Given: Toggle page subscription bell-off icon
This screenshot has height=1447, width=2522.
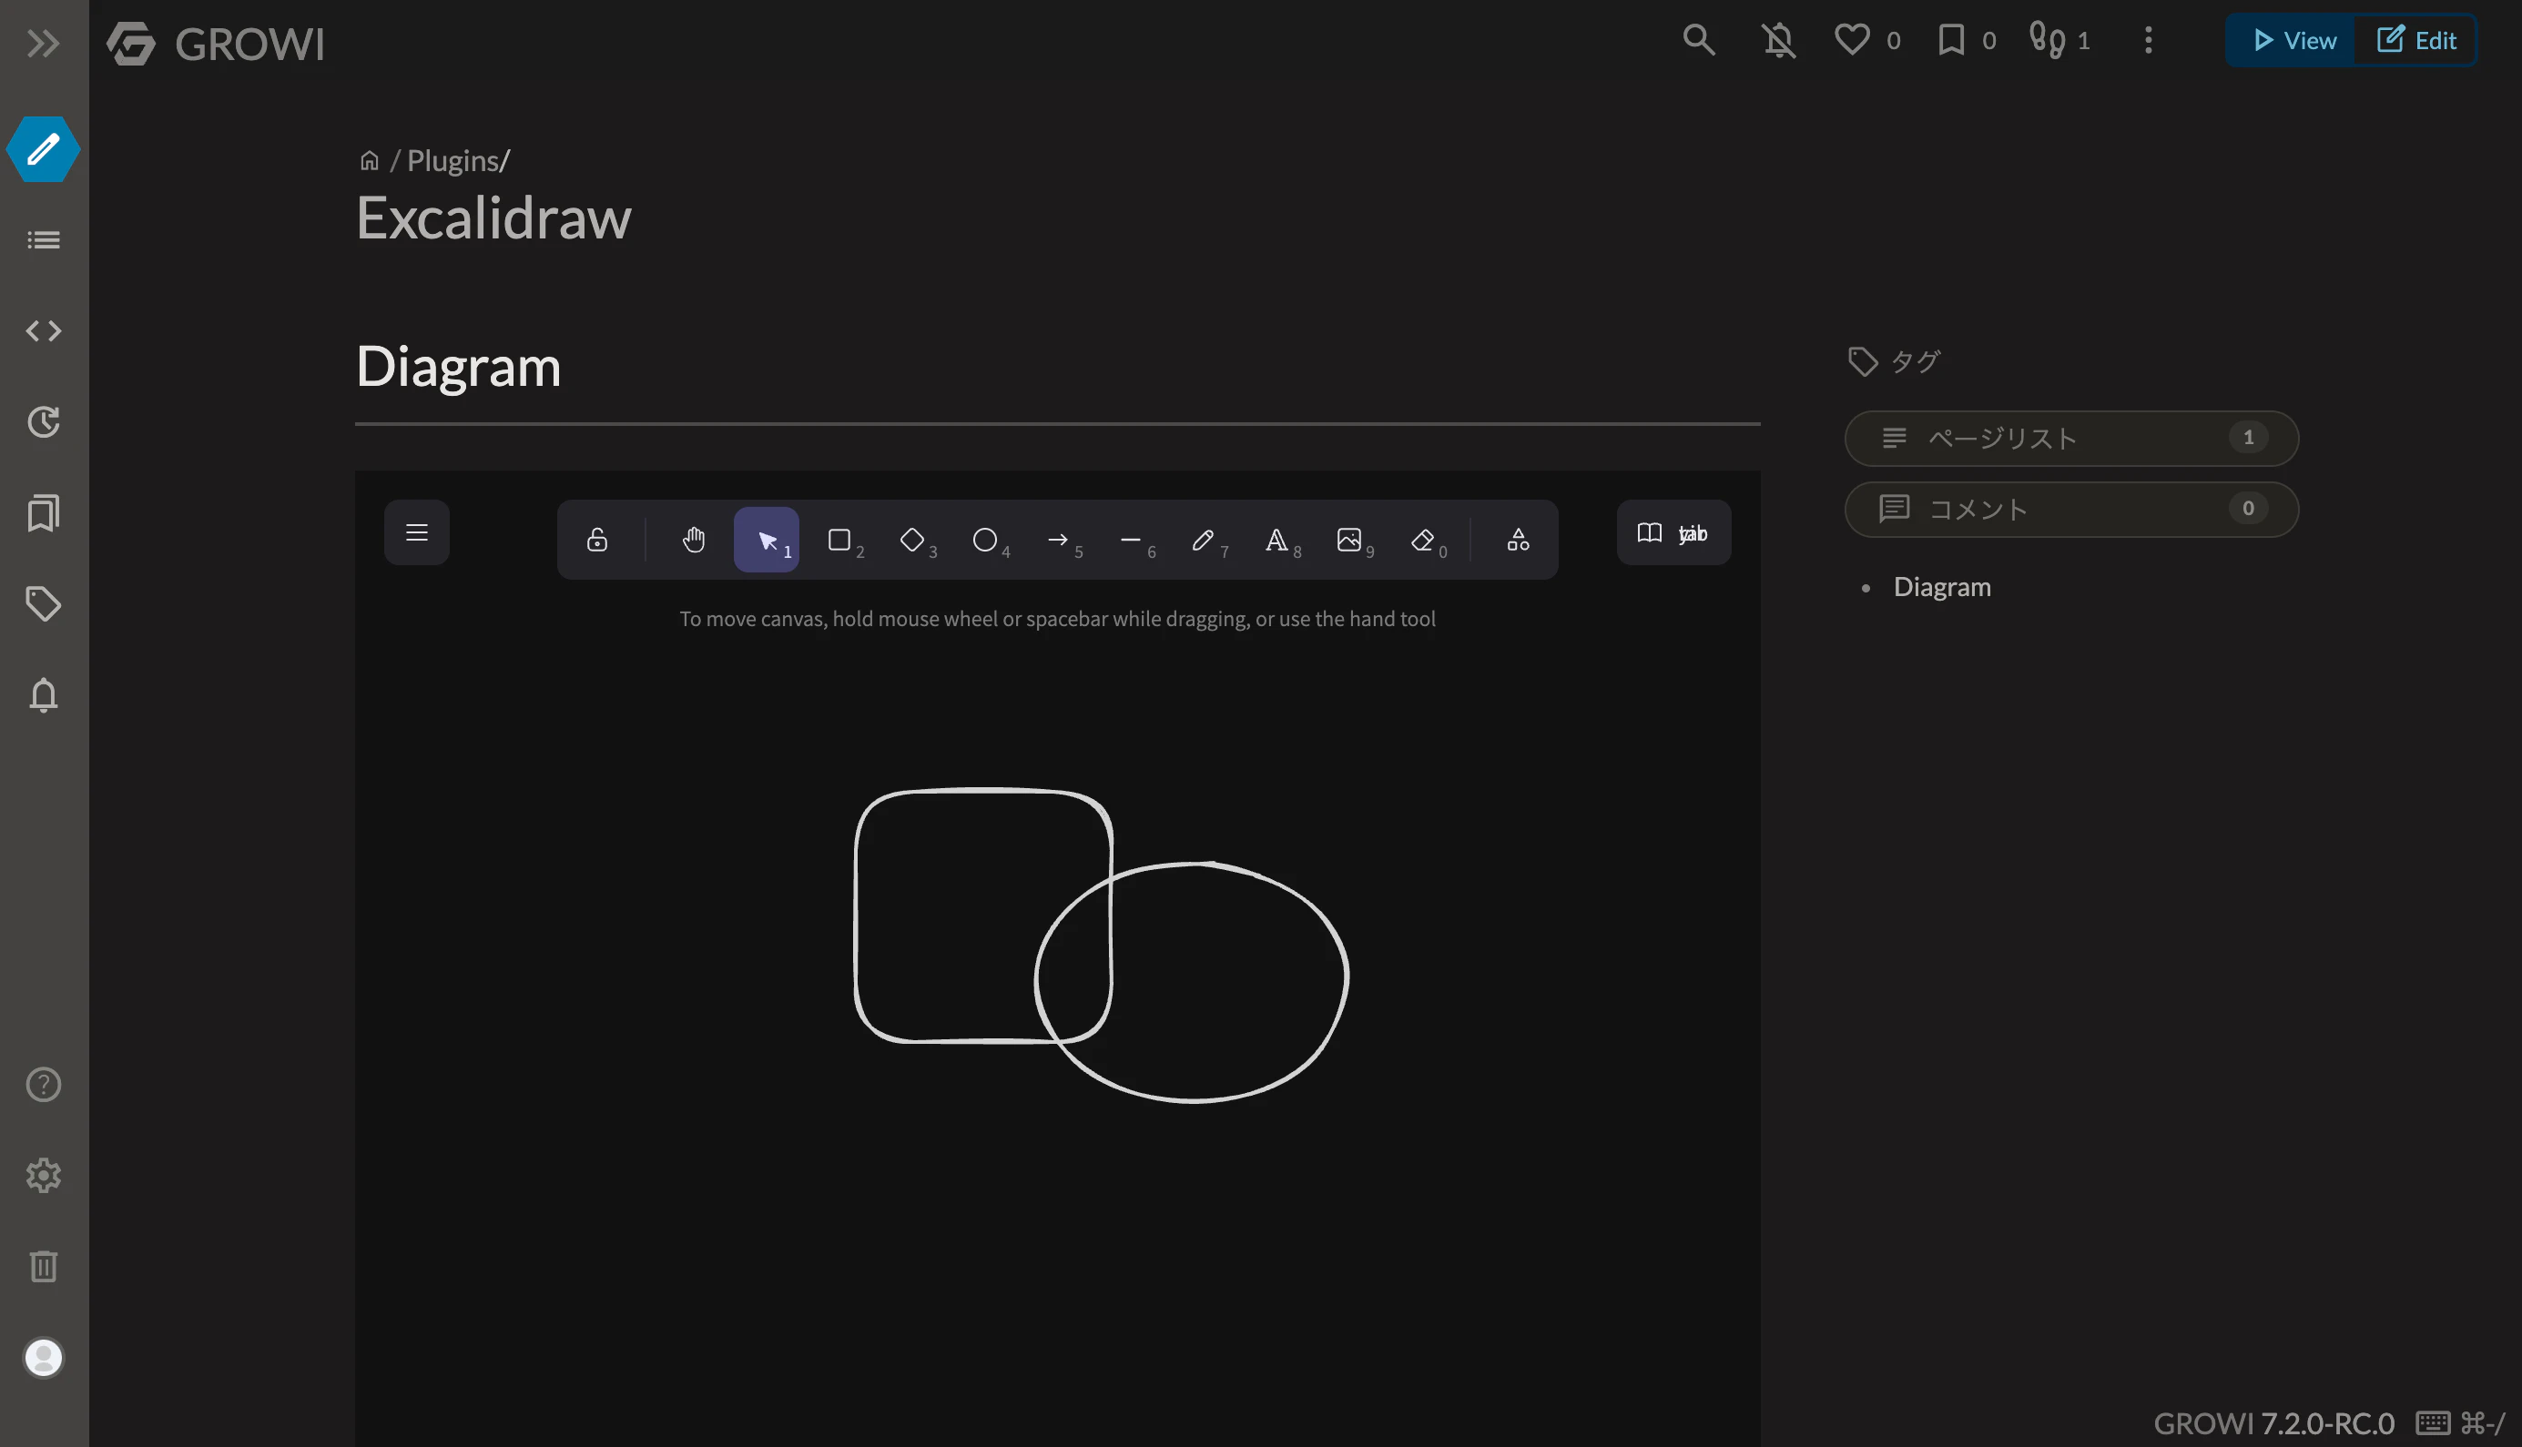Looking at the screenshot, I should [1778, 40].
